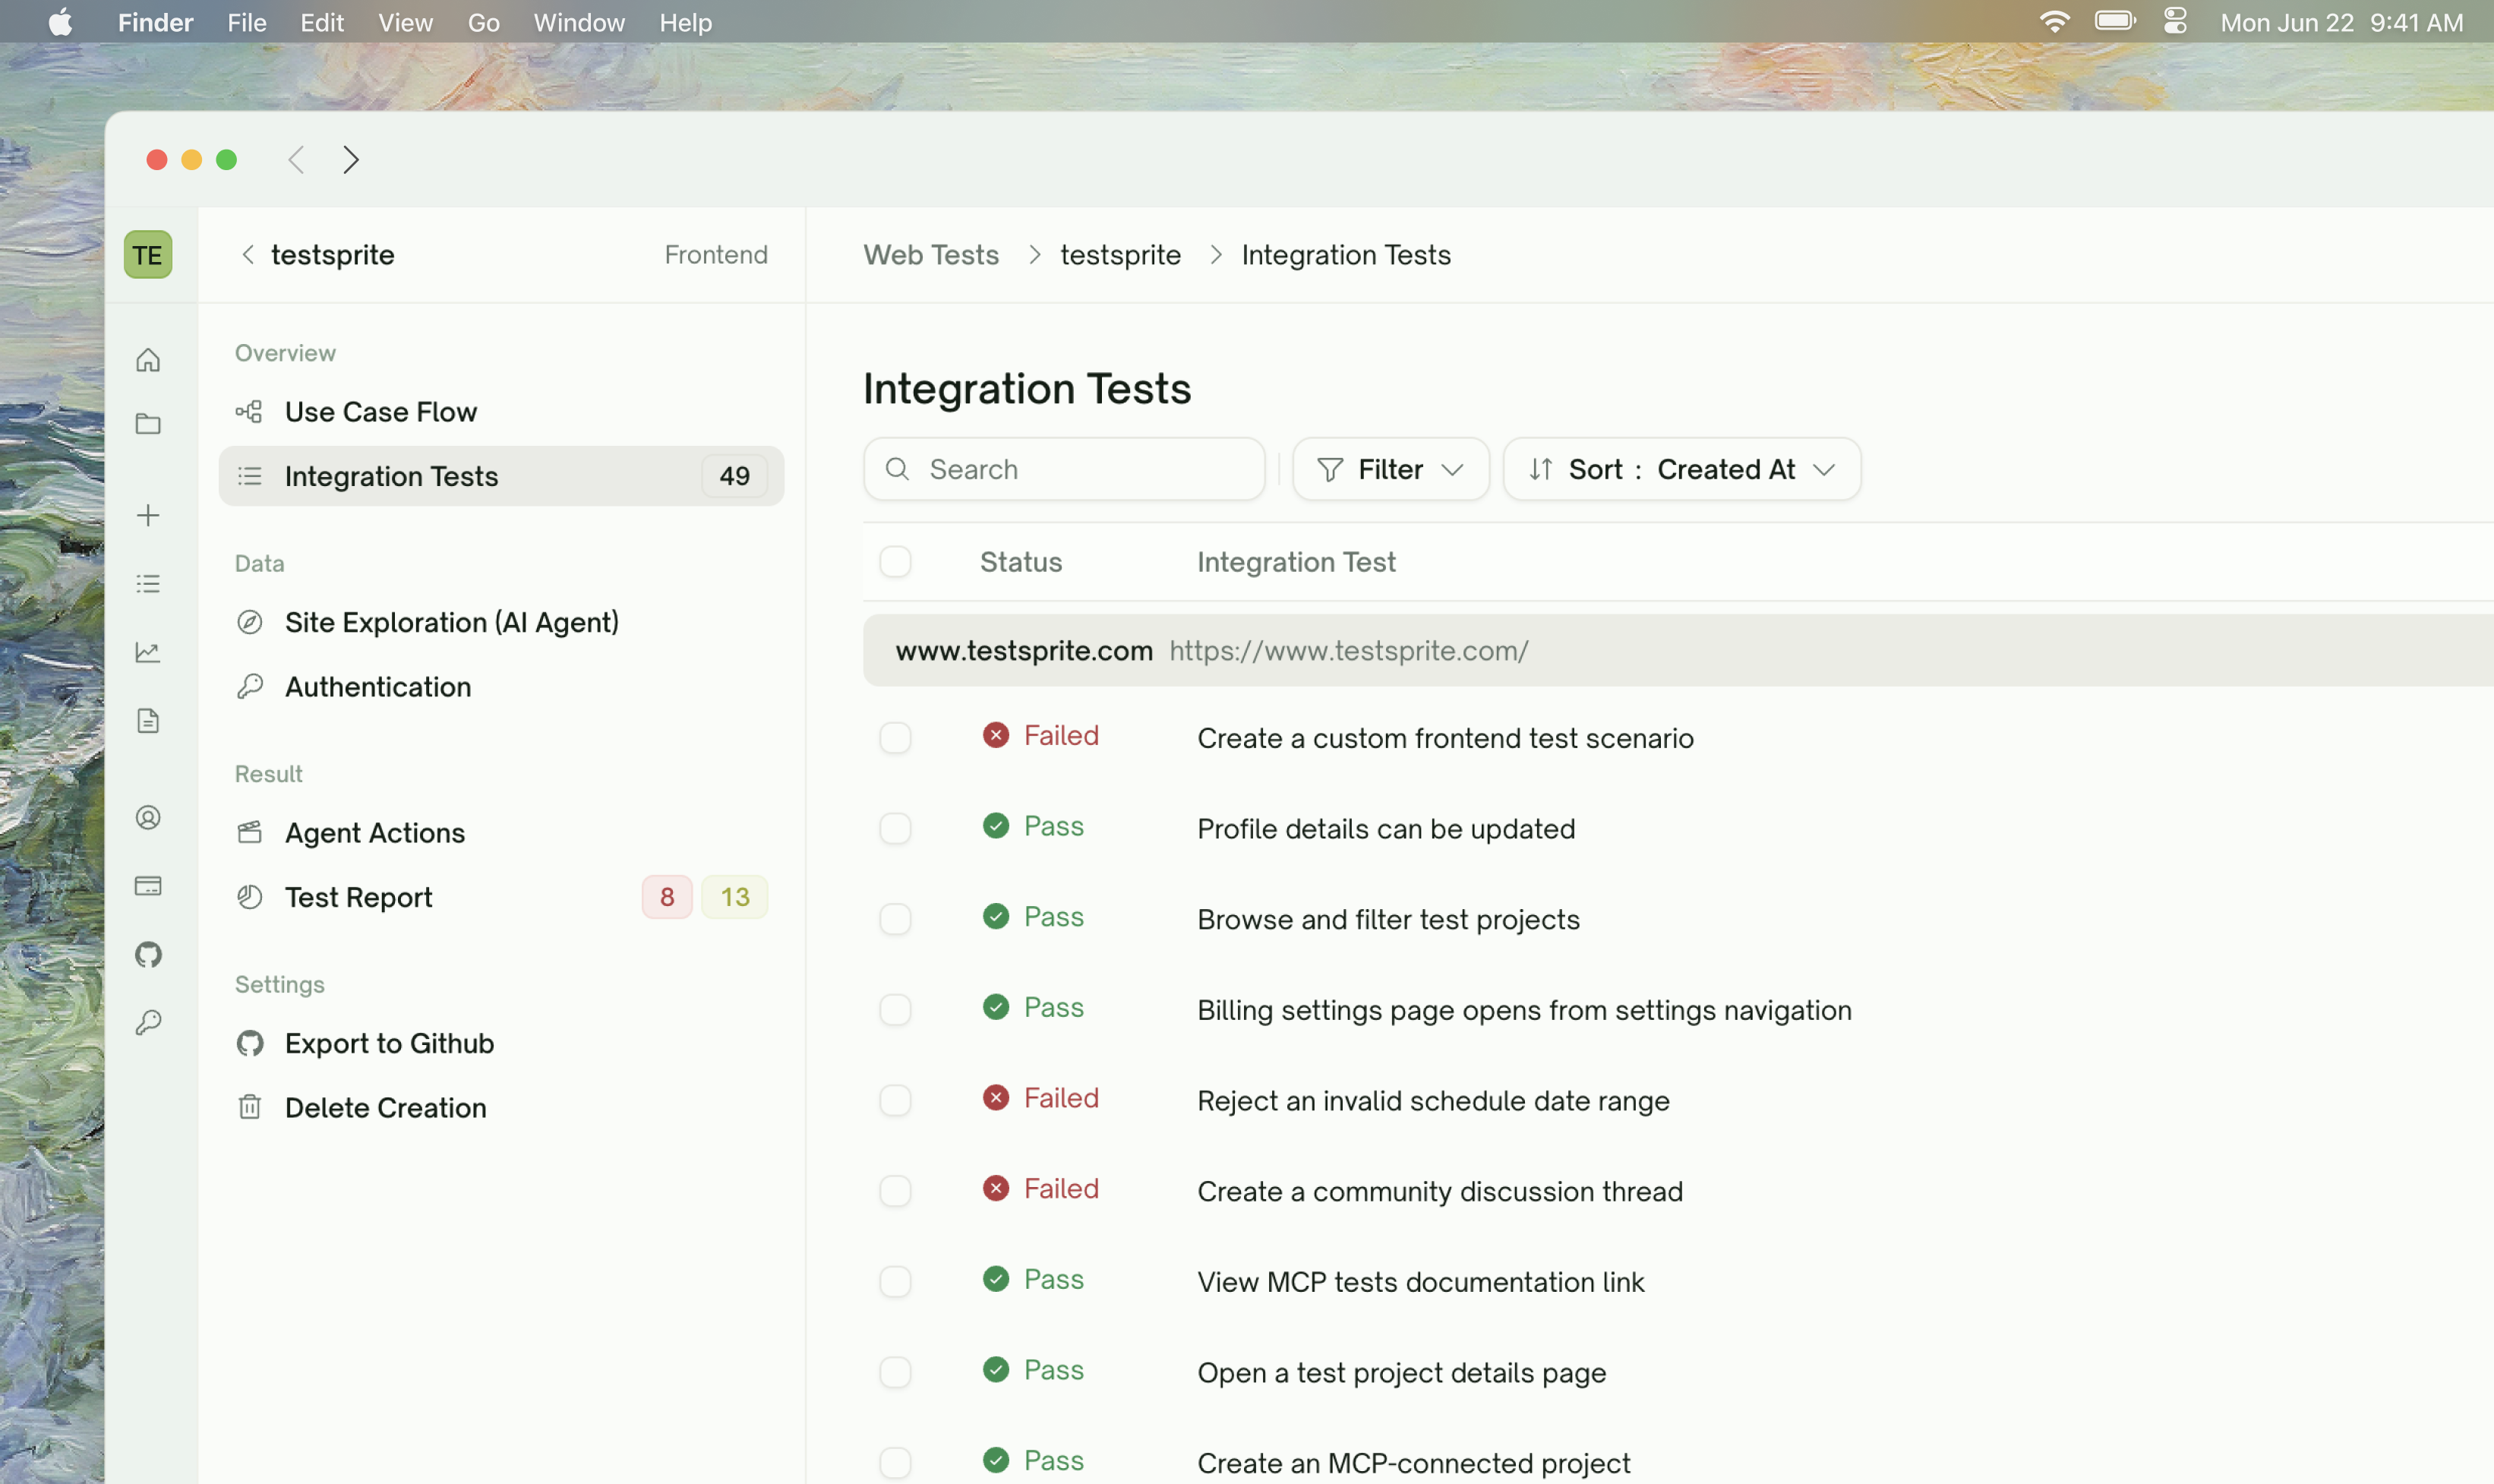Check the box for Create a custom frontend test scenario
Image resolution: width=2494 pixels, height=1484 pixels.
[895, 738]
